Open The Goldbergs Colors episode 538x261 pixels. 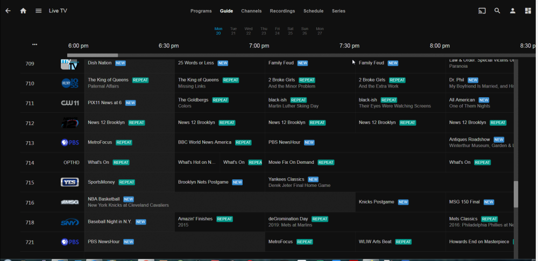tap(220, 103)
